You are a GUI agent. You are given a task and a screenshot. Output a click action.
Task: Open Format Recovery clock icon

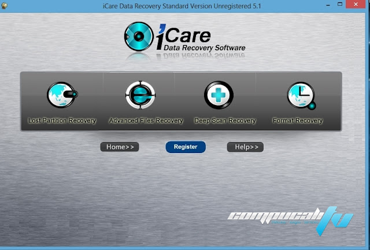(302, 95)
